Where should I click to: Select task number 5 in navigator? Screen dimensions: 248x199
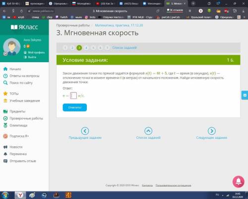(93, 48)
